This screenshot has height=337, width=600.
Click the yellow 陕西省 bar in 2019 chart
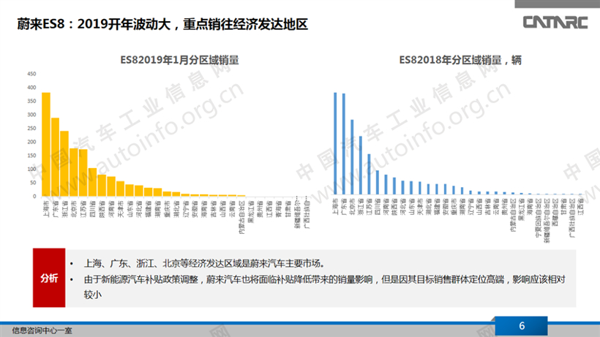point(102,185)
